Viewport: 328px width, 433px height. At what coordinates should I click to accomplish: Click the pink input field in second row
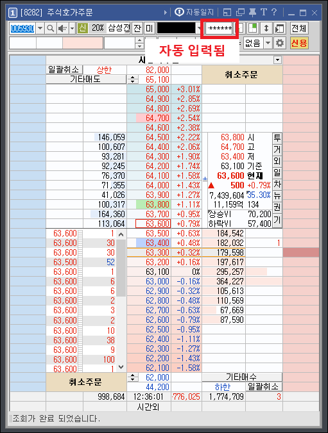pyautogui.click(x=83, y=43)
